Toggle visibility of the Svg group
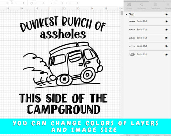 (166, 15)
